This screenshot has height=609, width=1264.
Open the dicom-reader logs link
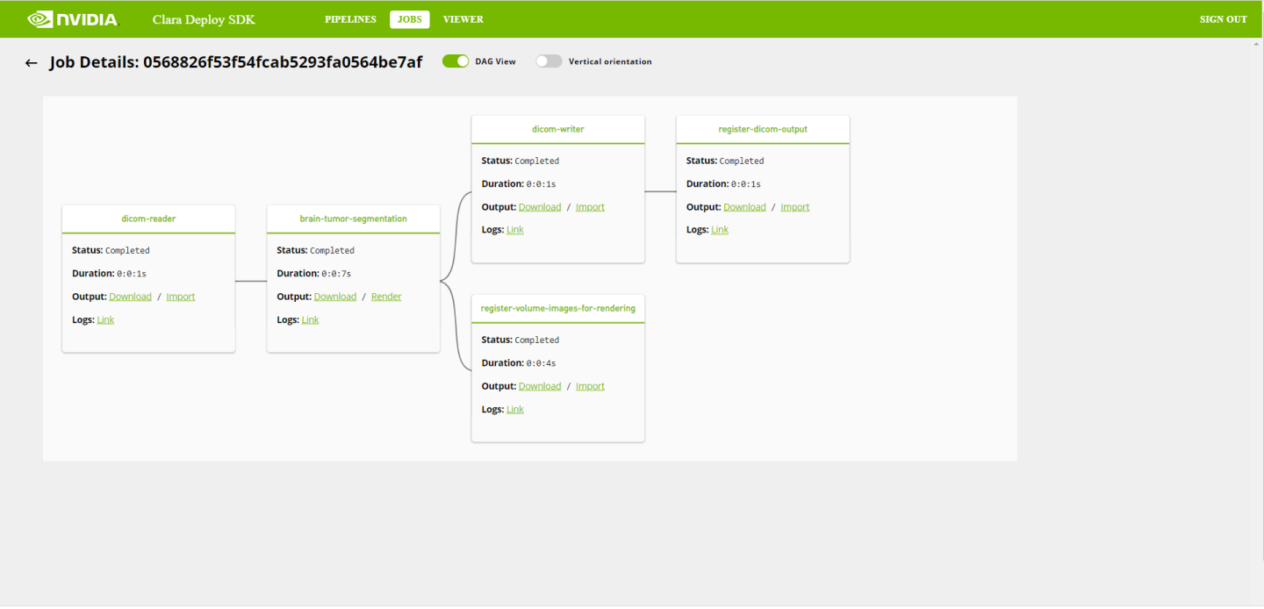click(105, 320)
